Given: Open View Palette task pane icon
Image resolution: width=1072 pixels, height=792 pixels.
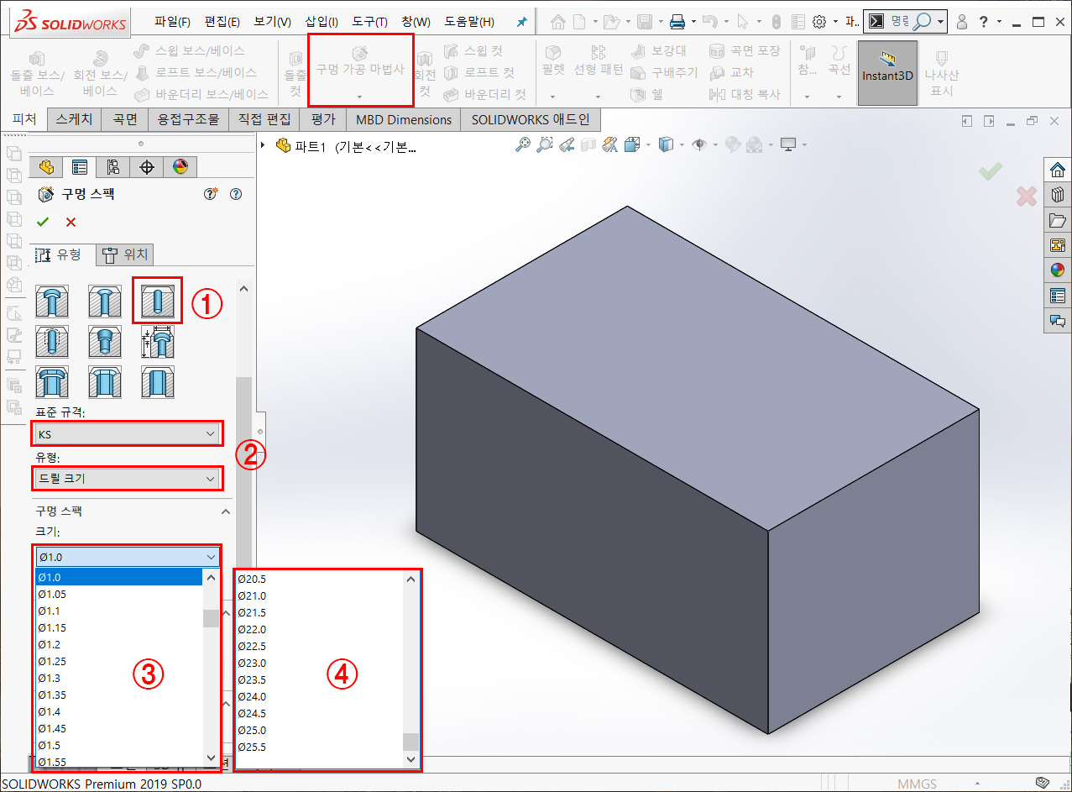Looking at the screenshot, I should pos(1057,245).
